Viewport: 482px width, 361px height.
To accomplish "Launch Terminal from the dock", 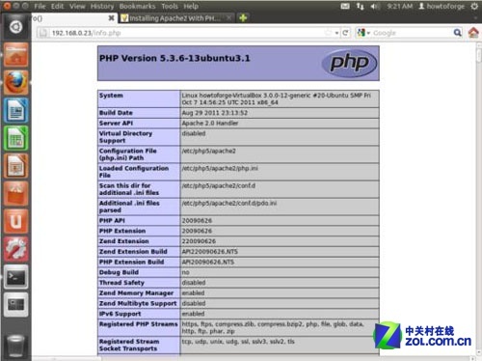I will (15, 277).
